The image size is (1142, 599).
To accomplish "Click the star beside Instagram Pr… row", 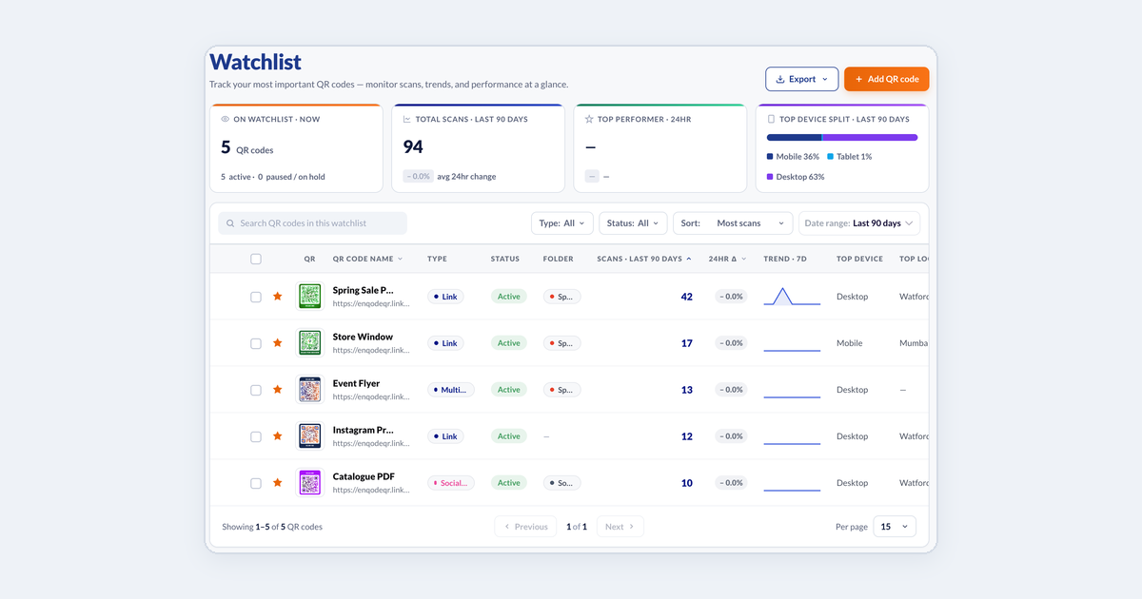I will click(278, 436).
